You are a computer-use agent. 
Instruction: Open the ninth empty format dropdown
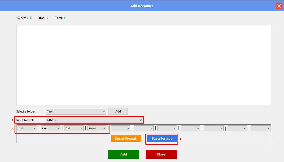coord(214,128)
